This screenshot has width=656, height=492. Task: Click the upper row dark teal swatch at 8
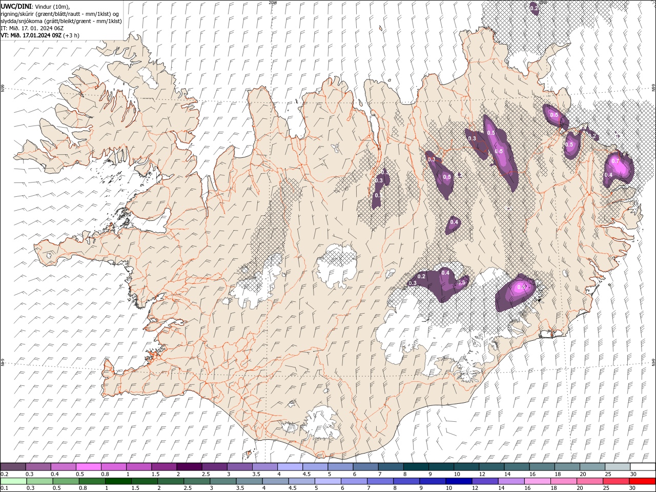(x=416, y=467)
